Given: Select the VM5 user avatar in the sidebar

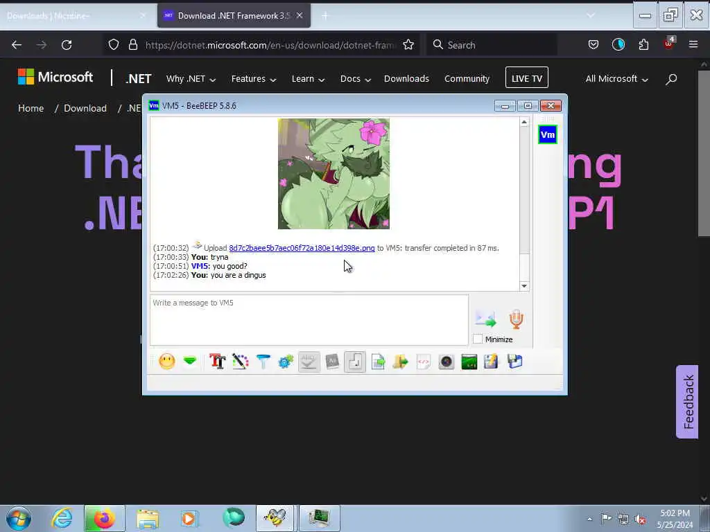Looking at the screenshot, I should (548, 134).
